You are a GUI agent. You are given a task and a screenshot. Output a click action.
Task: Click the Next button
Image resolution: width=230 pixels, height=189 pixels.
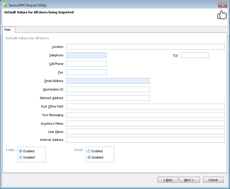(x=189, y=180)
